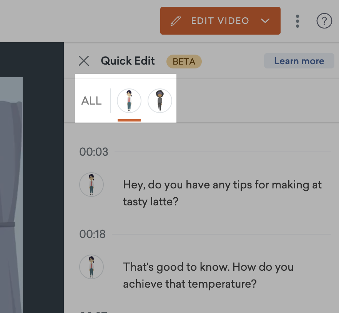
Task: Jump to the 00:18 timestamp
Action: click(92, 234)
